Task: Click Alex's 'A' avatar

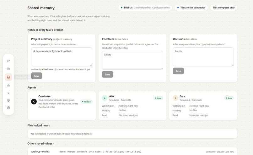Action: [x=105, y=98]
